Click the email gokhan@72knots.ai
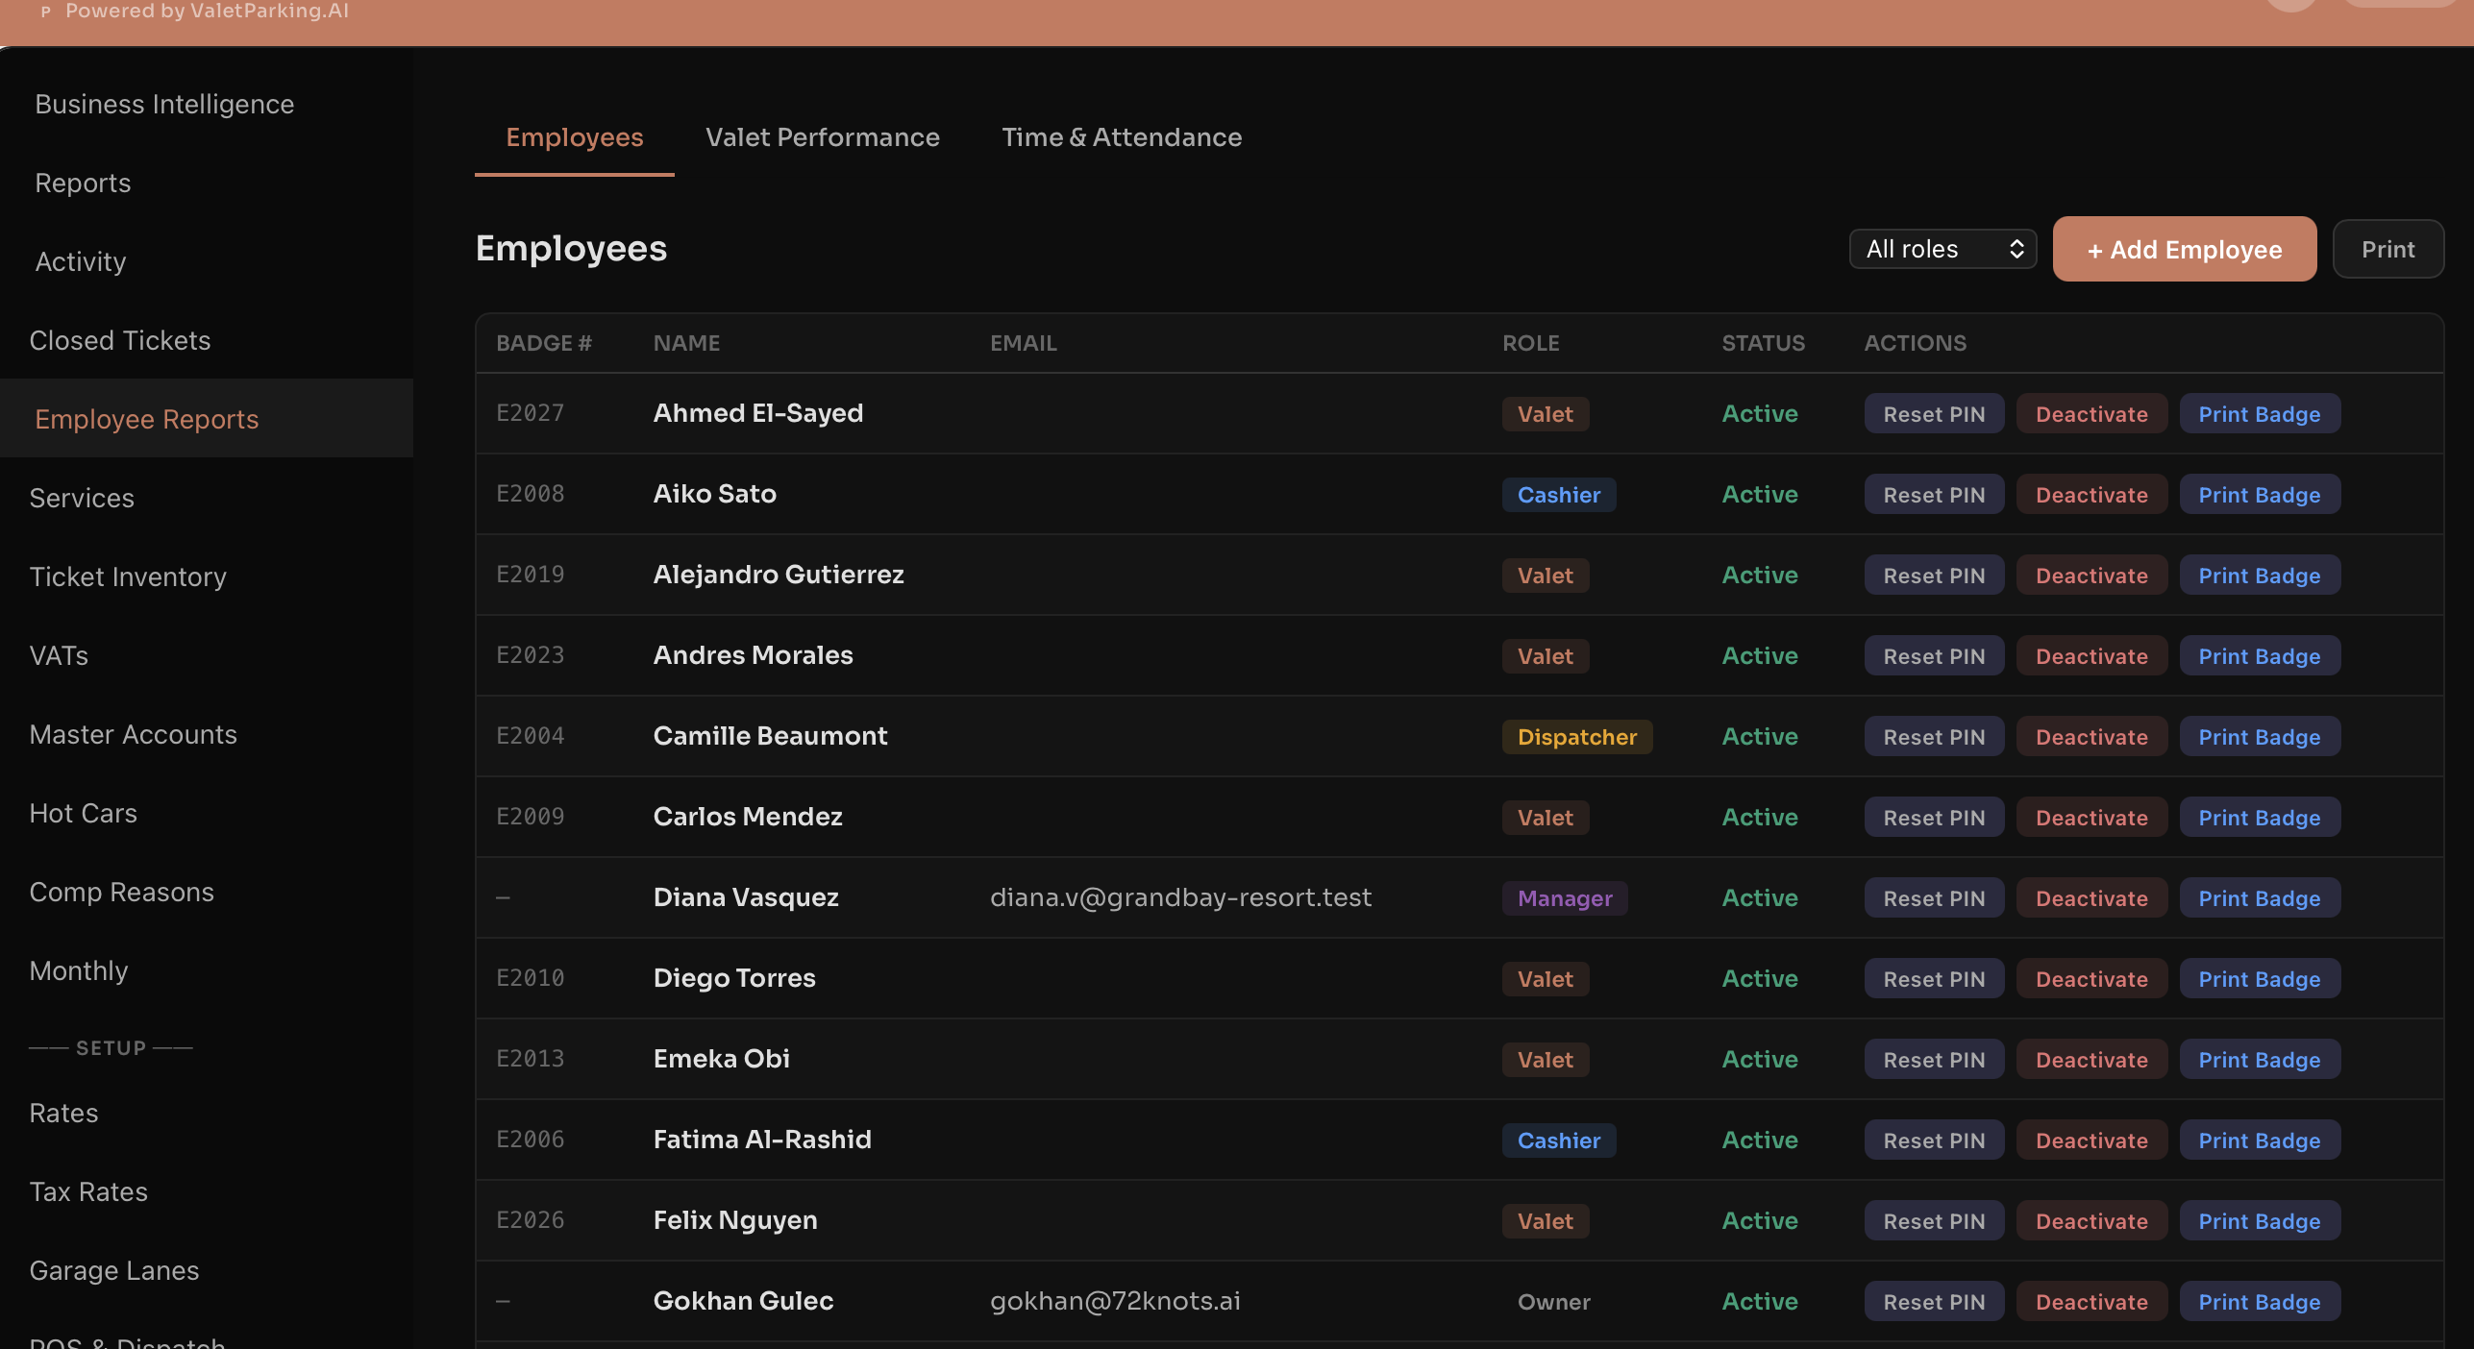2474x1349 pixels. coord(1115,1301)
